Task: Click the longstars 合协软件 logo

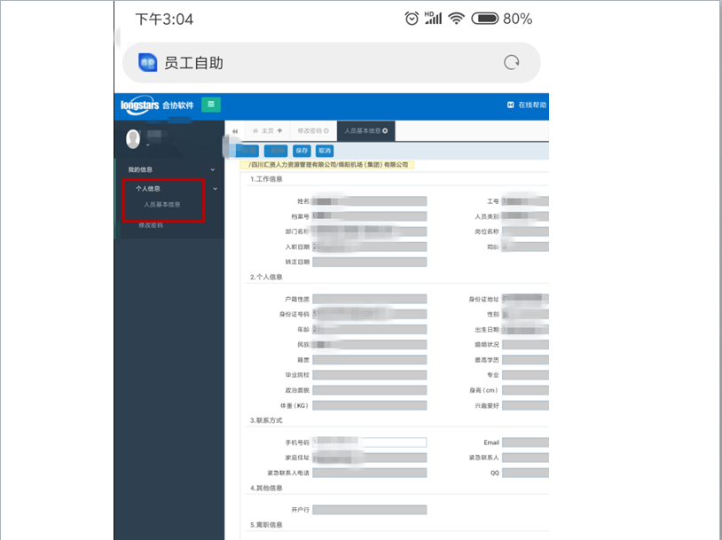Action: (x=157, y=106)
